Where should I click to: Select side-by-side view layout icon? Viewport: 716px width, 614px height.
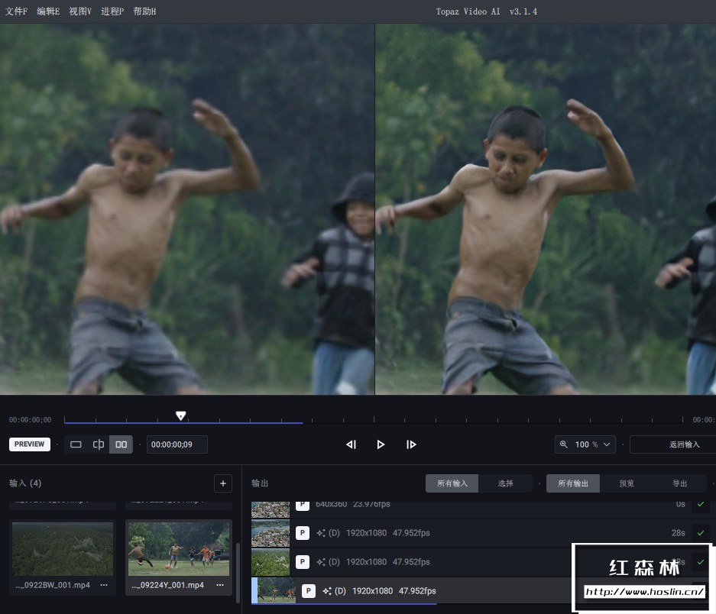coord(121,444)
